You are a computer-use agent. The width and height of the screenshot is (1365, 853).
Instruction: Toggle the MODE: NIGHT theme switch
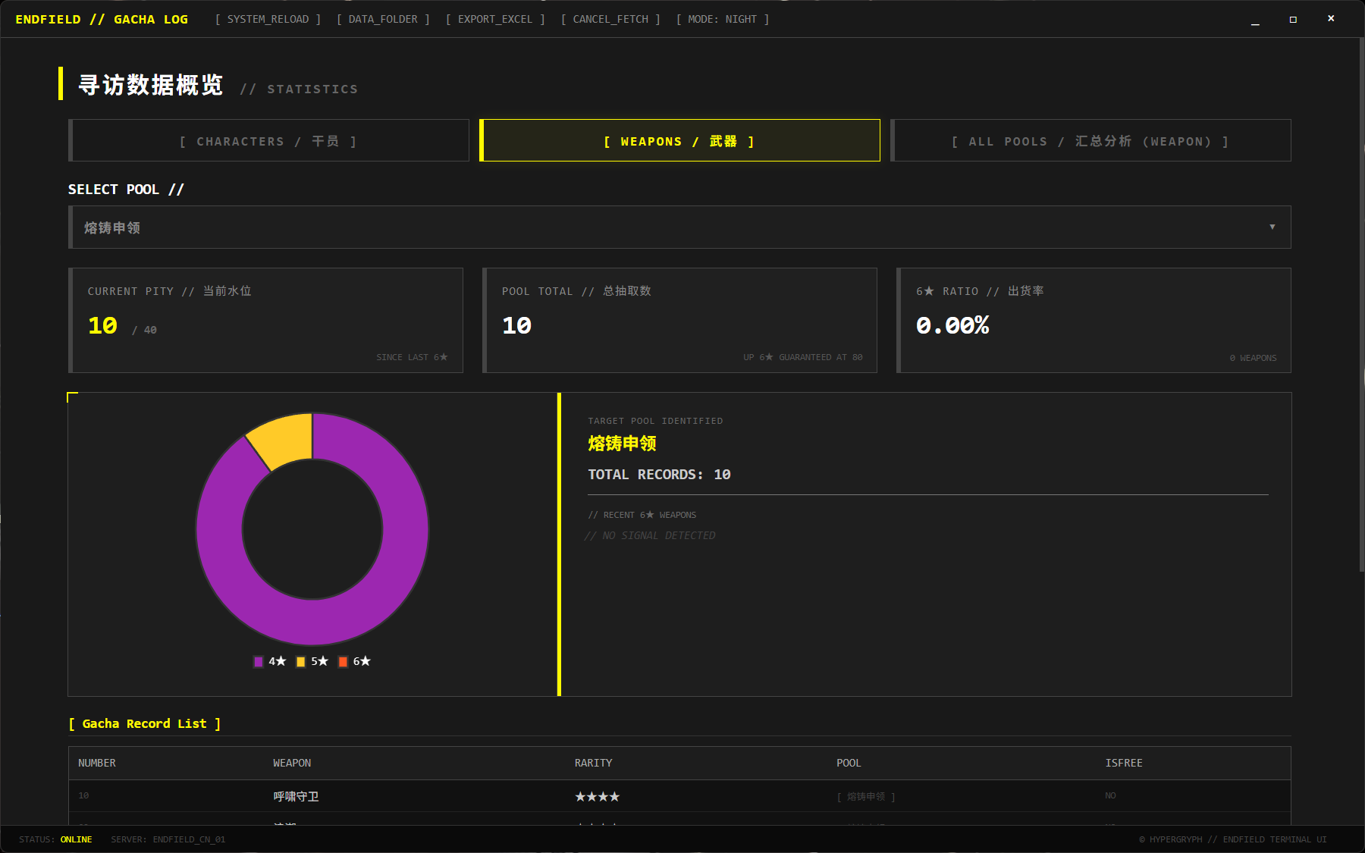click(x=723, y=19)
